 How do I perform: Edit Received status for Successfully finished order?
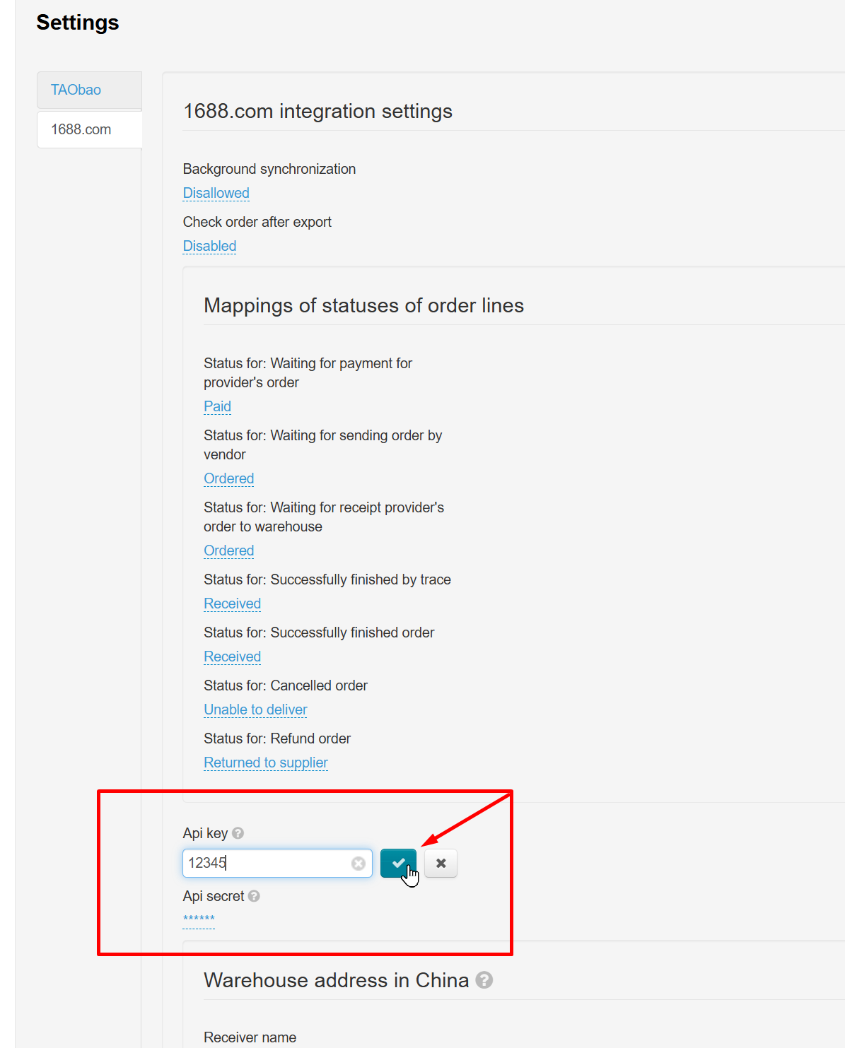coord(232,657)
